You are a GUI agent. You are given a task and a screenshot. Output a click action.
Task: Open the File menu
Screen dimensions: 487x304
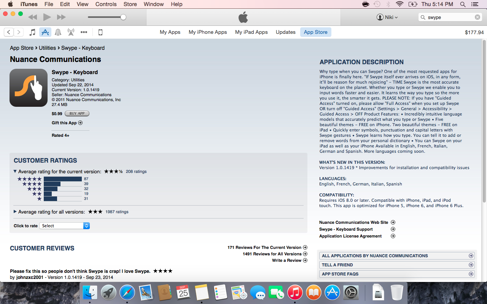49,4
